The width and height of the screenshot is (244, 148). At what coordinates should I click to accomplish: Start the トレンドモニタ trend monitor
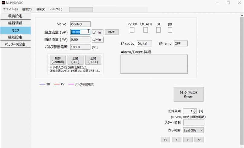tap(188, 94)
